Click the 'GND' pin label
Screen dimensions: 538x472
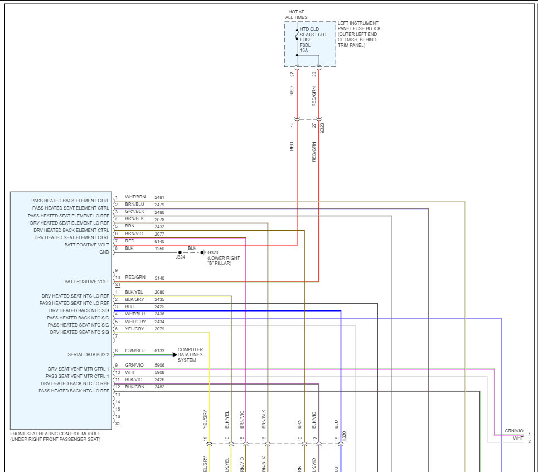104,252
